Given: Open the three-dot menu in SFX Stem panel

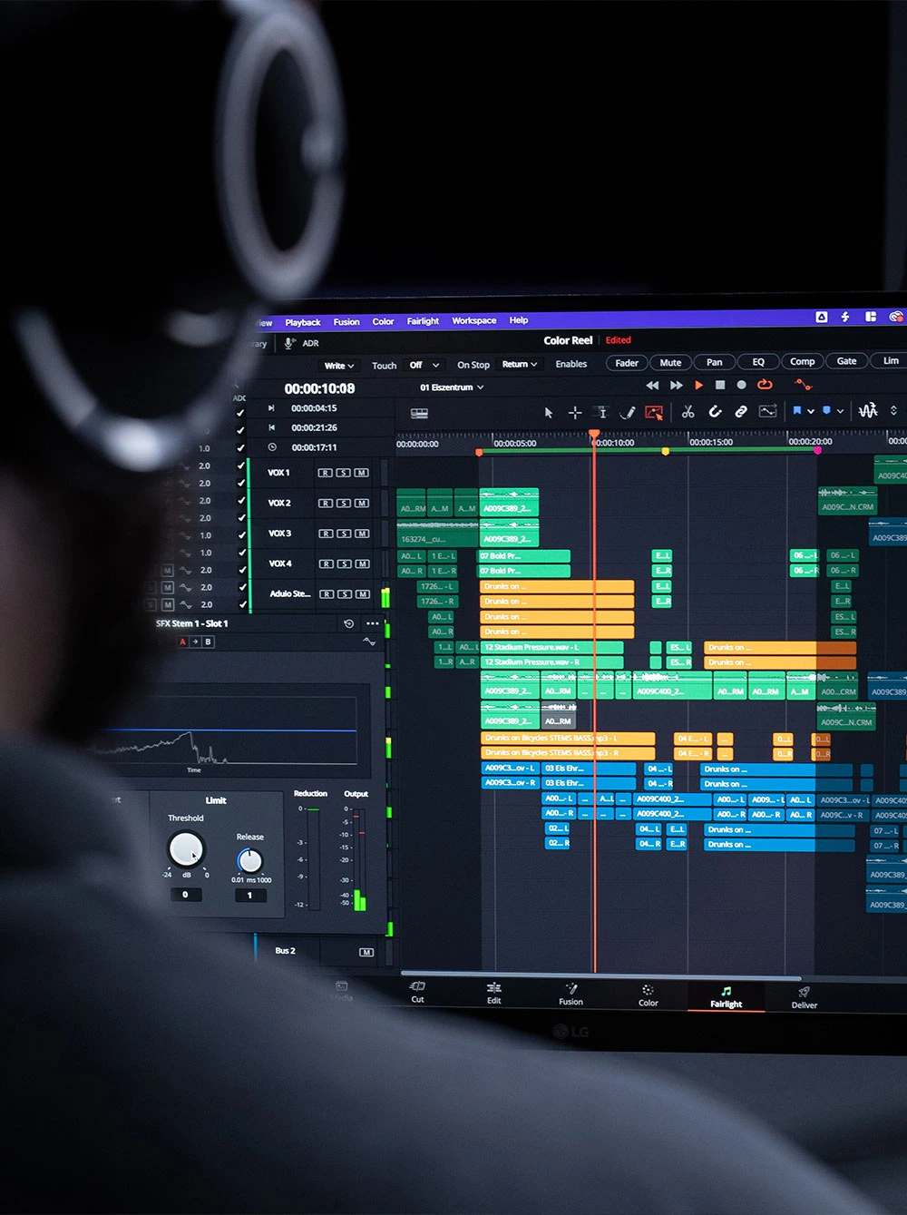Looking at the screenshot, I should click(373, 623).
